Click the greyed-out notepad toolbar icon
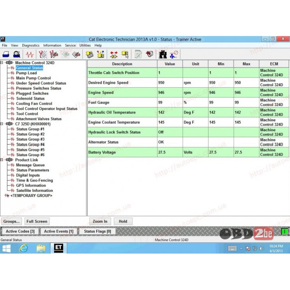Screen dimensions: 290x290 (x=138, y=54)
